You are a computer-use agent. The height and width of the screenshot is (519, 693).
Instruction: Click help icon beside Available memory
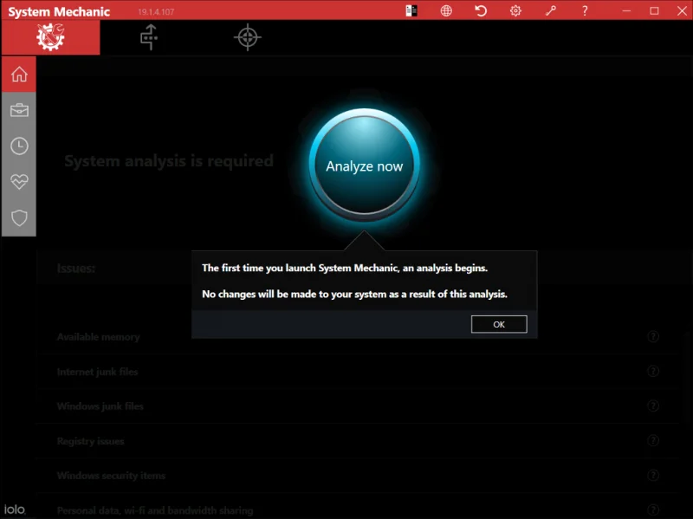coord(653,336)
